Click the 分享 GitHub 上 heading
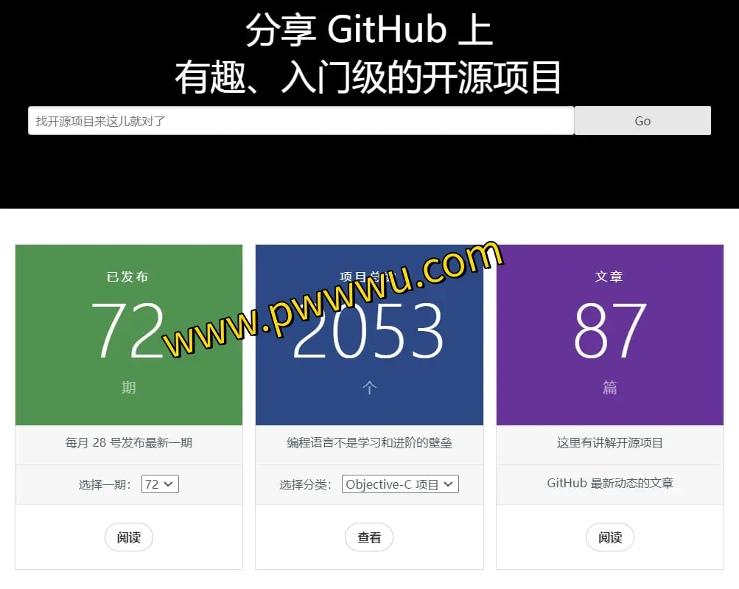This screenshot has height=589, width=739. (369, 31)
